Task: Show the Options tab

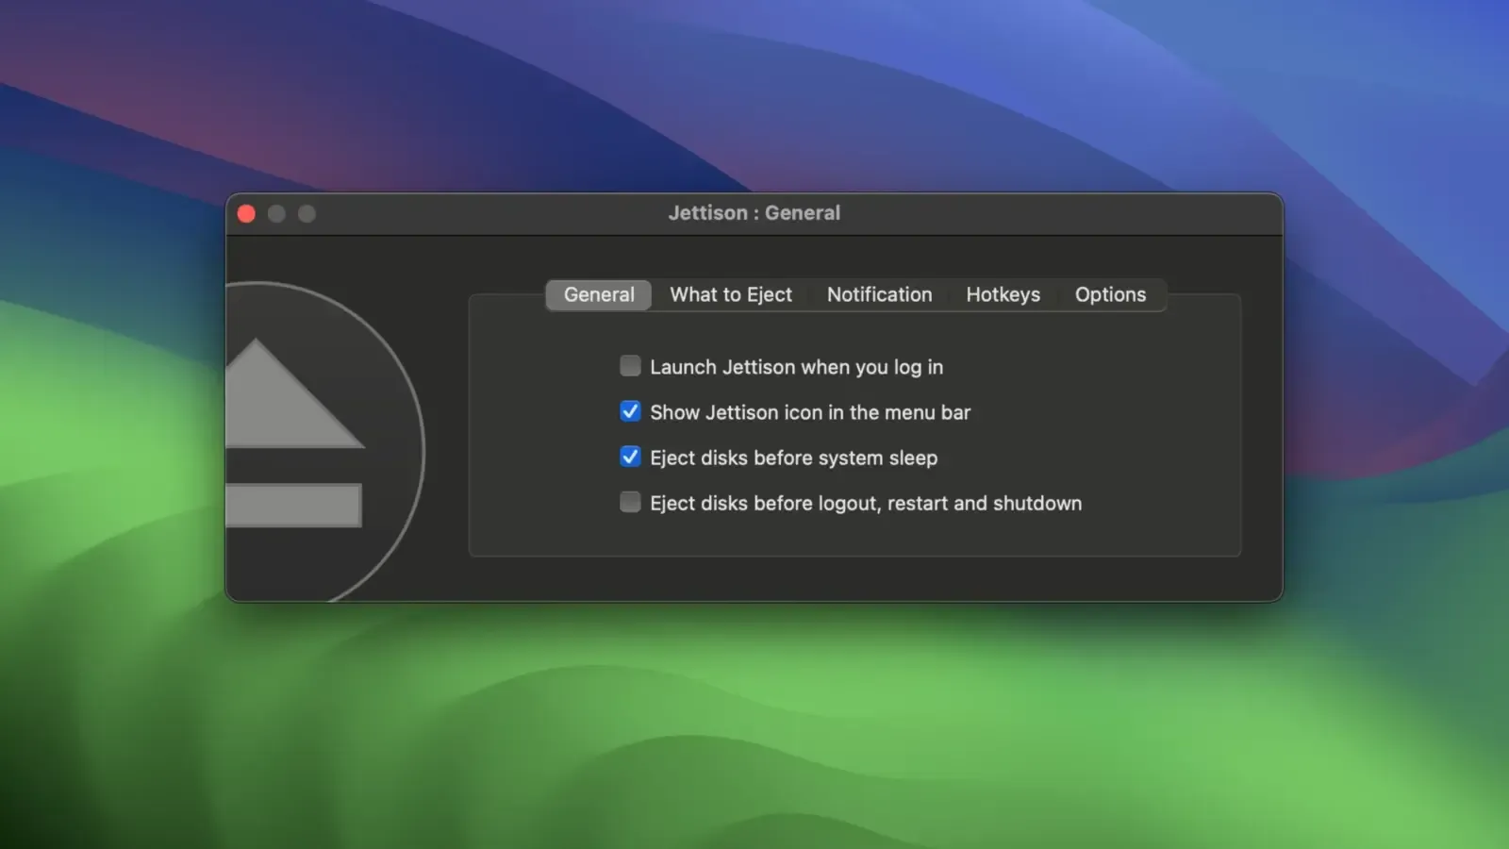Action: 1110,294
